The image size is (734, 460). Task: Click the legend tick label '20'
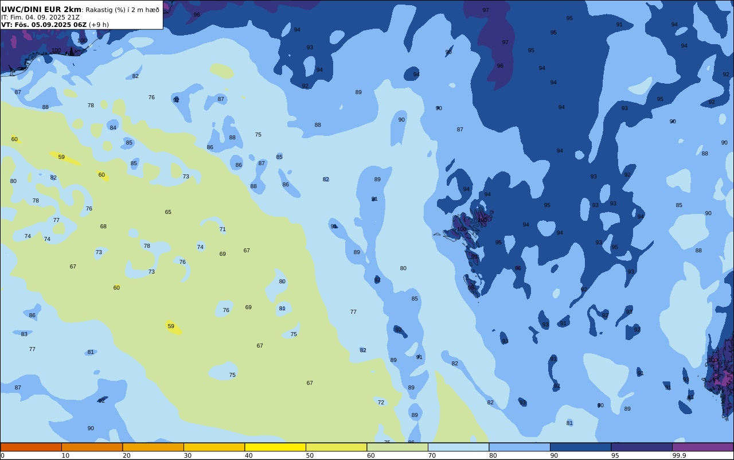(x=127, y=455)
